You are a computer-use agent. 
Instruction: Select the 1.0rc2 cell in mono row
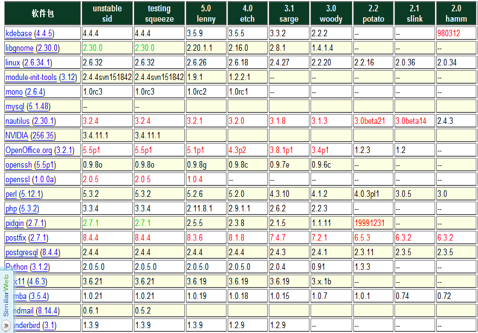point(206,91)
